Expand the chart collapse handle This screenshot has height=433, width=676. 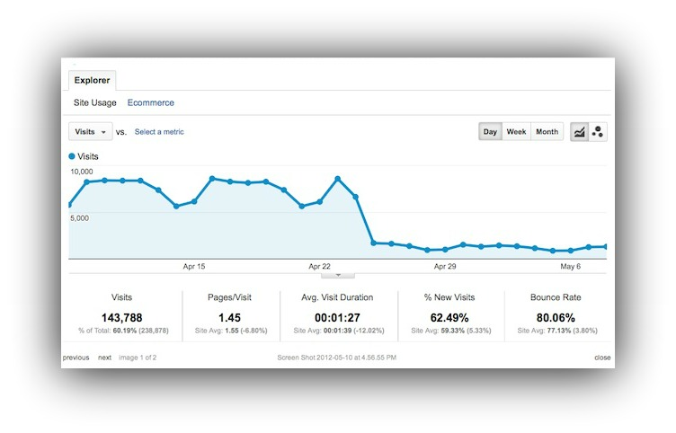(338, 275)
